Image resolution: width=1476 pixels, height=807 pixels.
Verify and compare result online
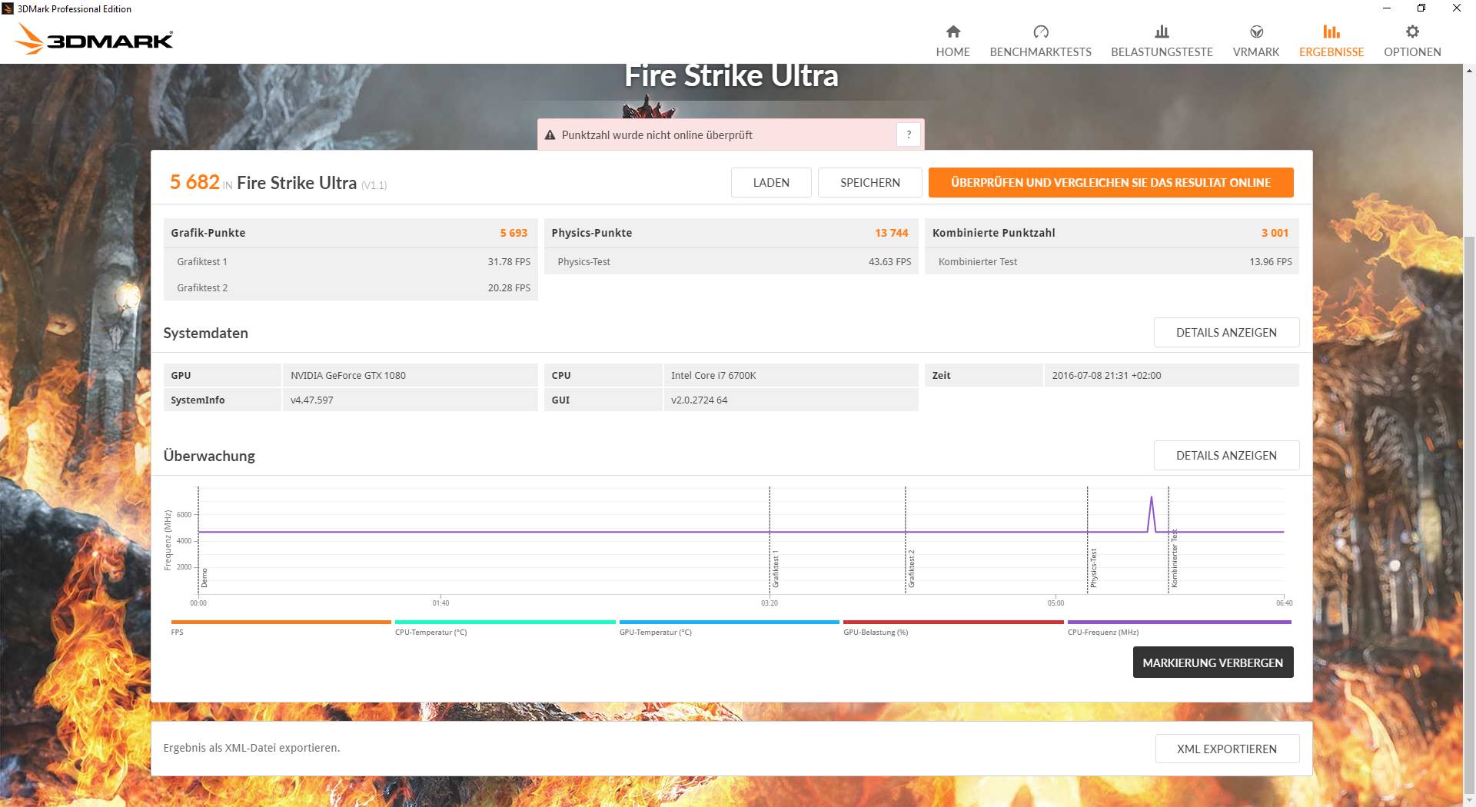1110,182
